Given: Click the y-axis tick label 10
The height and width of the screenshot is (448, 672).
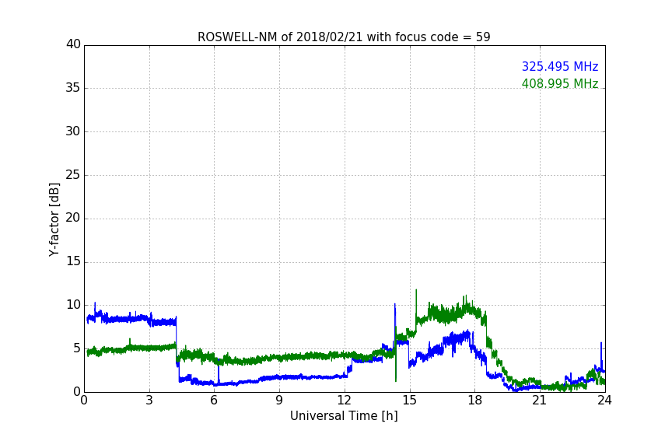Looking at the screenshot, I should coord(73,305).
